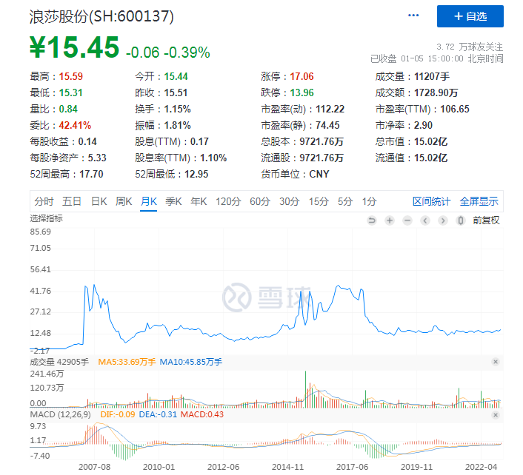Open the three-dot more options menu
This screenshot has height=475, width=523.
(413, 16)
